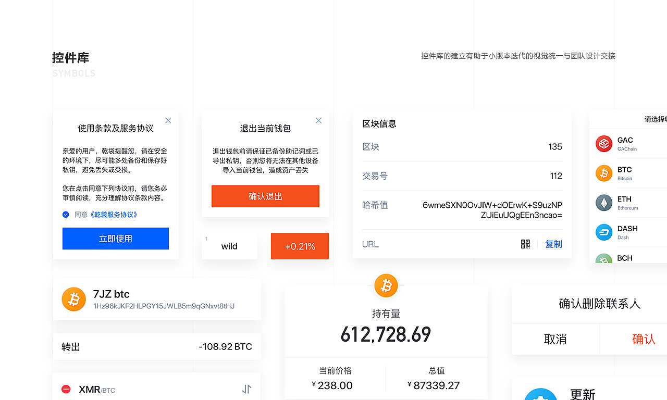Click the DASH coin icon
This screenshot has height=400, width=667.
(x=604, y=232)
